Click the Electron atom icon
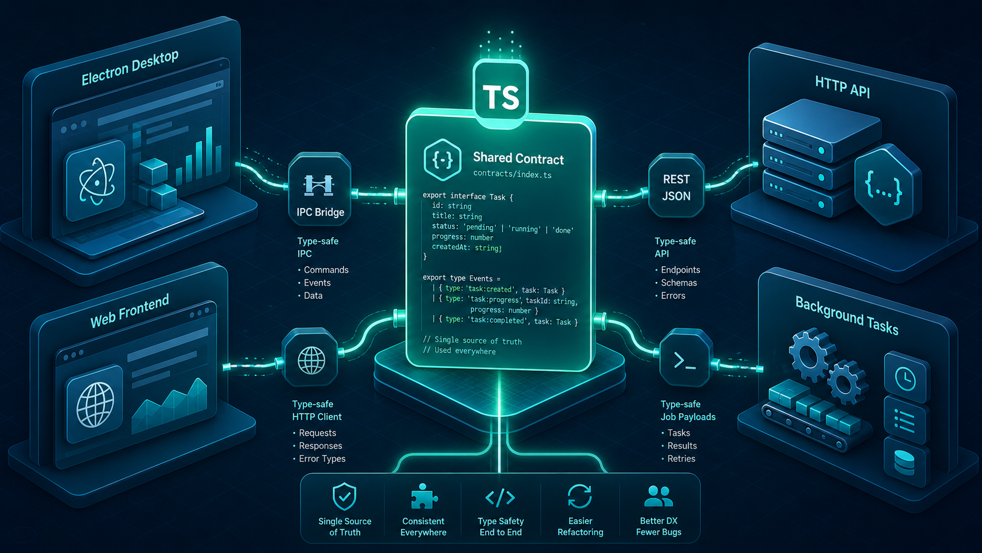 click(96, 181)
